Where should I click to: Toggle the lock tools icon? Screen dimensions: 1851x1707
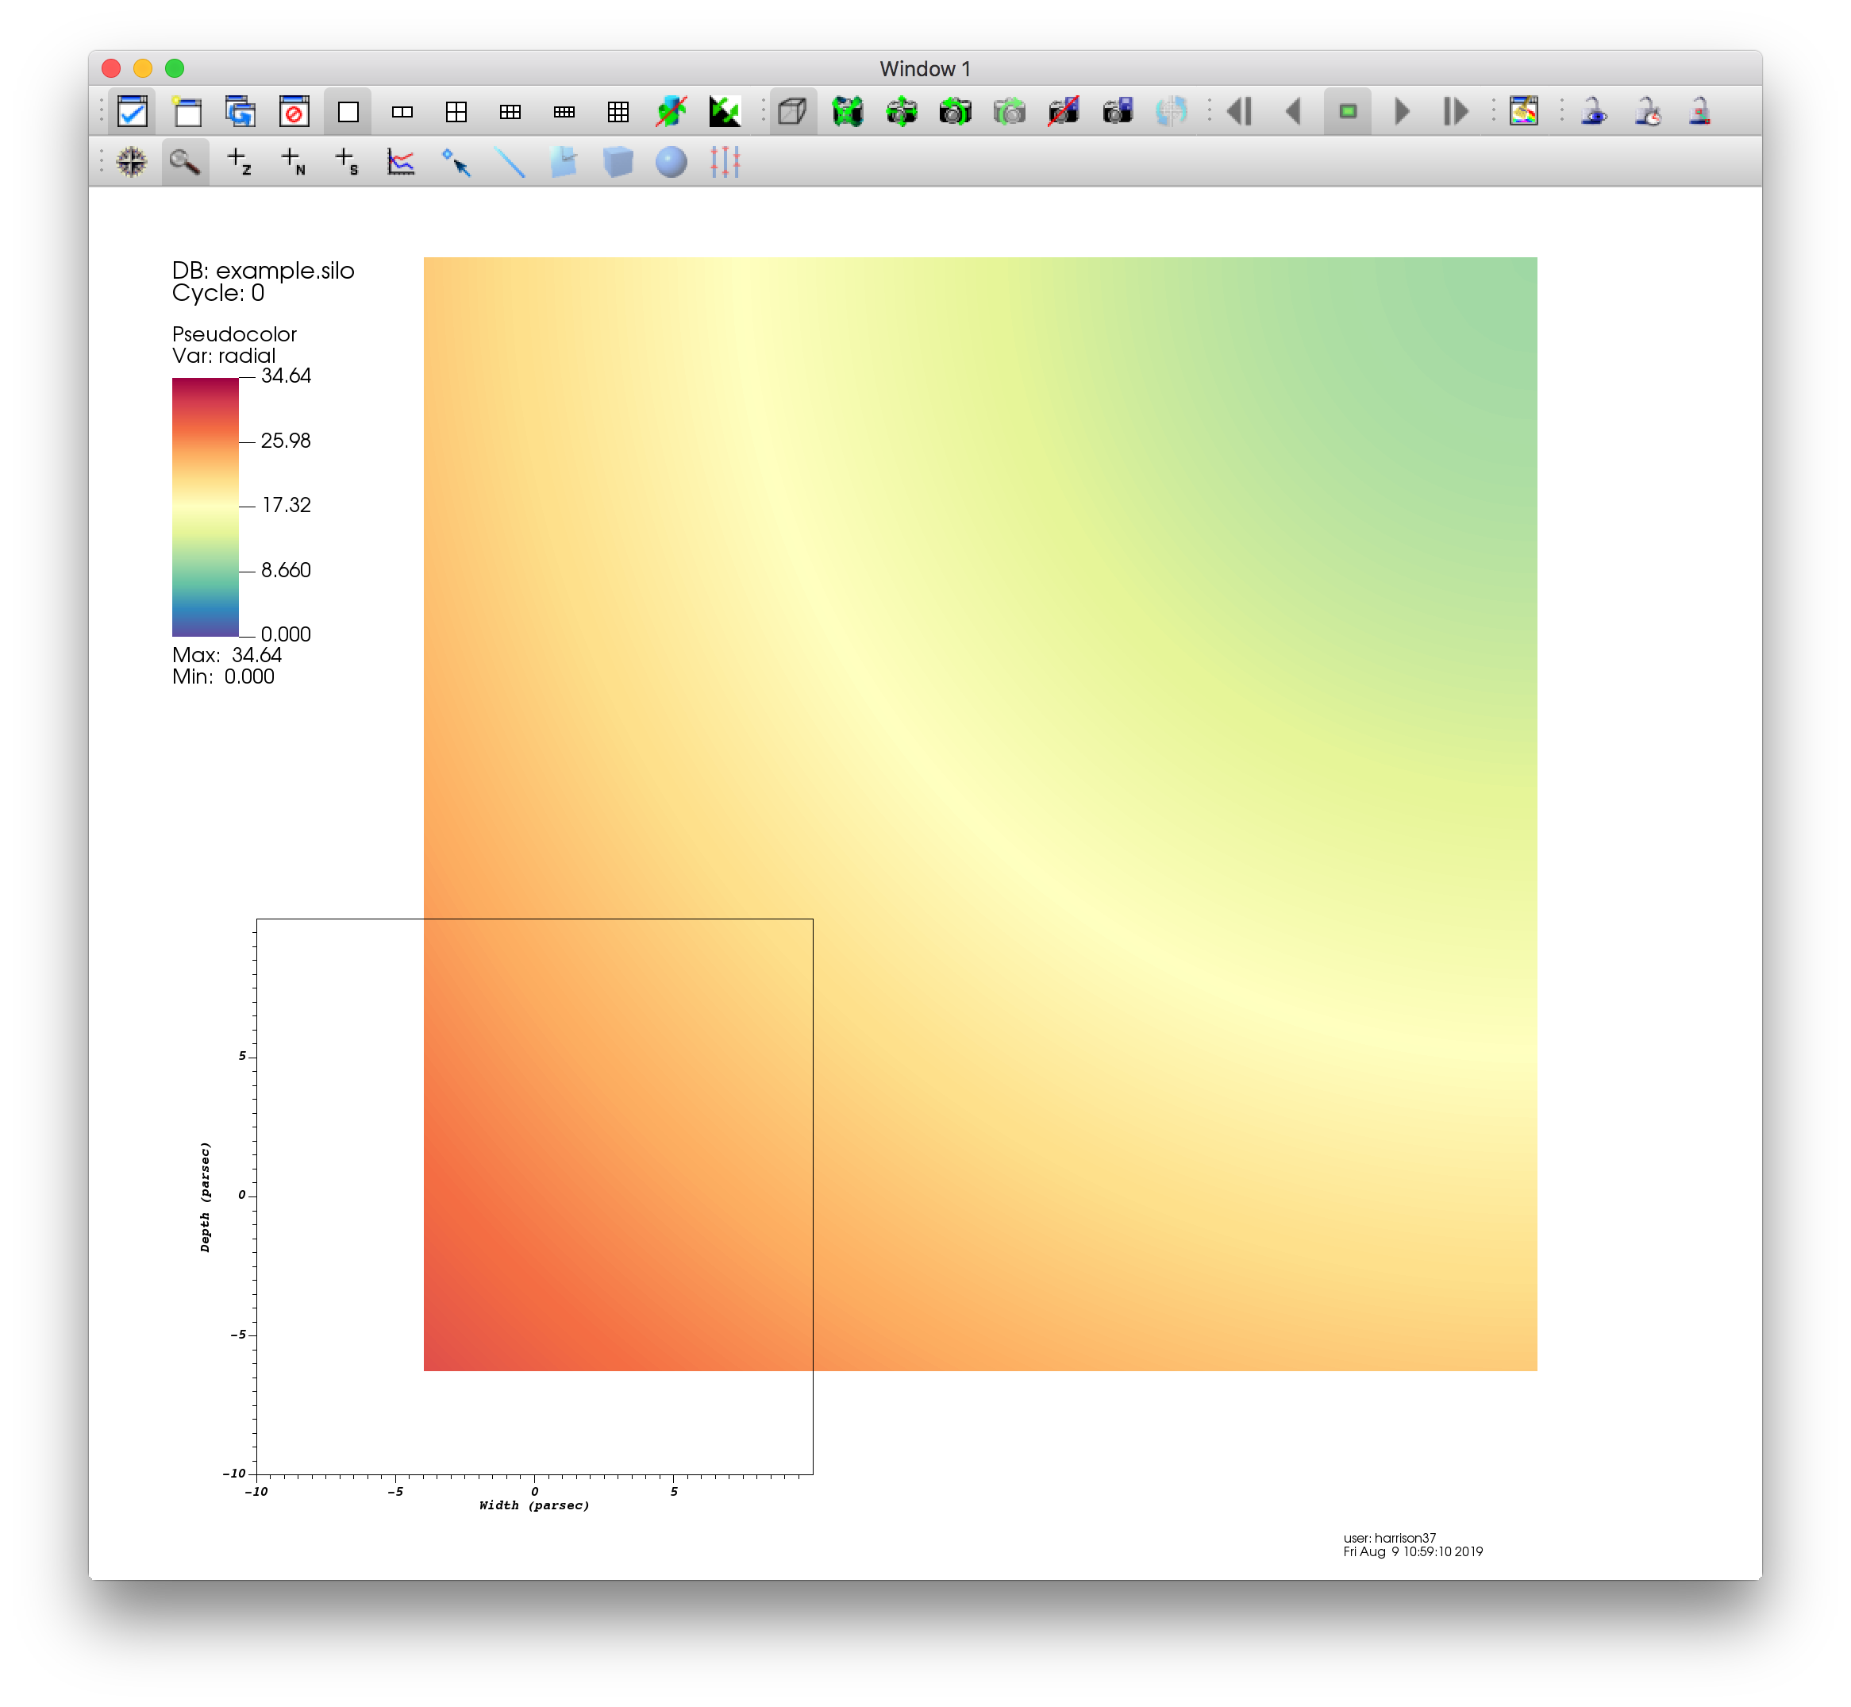(1700, 112)
